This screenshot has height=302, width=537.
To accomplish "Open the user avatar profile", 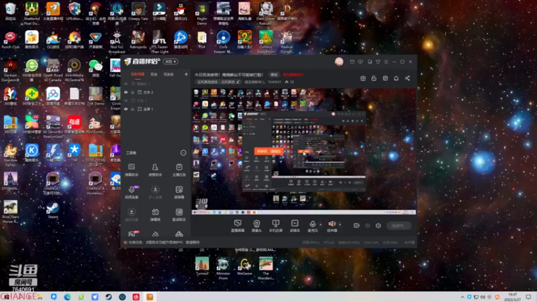I will (x=339, y=62).
